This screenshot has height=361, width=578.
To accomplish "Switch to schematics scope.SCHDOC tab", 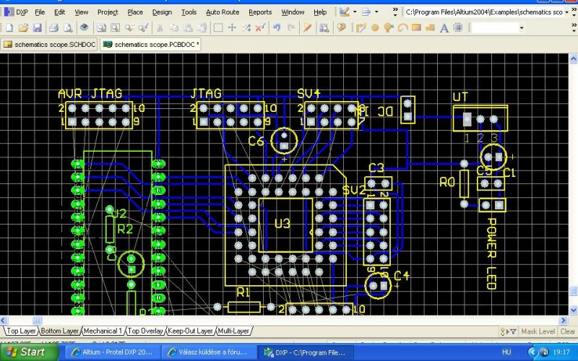I will coord(49,45).
